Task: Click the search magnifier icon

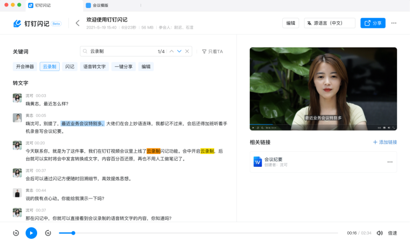Action: pos(85,51)
